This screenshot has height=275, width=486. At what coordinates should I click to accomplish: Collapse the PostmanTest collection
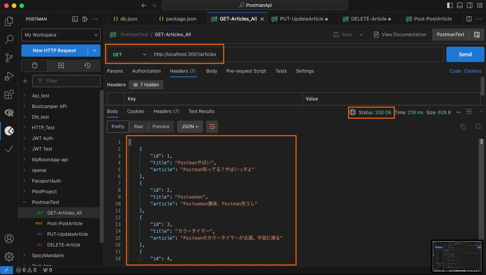click(x=25, y=202)
